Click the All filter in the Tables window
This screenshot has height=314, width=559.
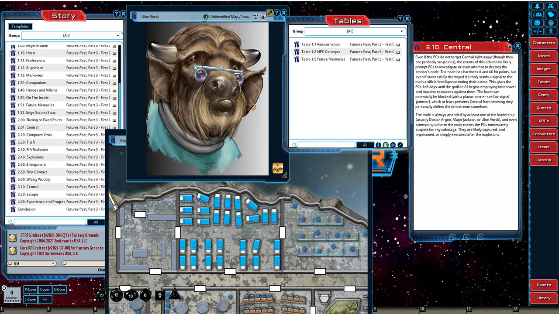tap(366, 144)
